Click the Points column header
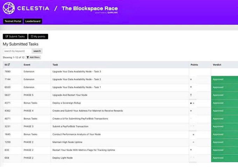This screenshot has height=167, width=238. click(x=194, y=65)
